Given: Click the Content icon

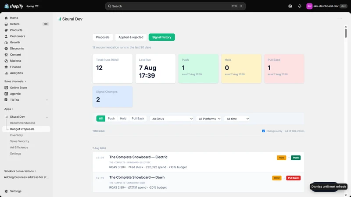Looking at the screenshot, I should (6, 55).
